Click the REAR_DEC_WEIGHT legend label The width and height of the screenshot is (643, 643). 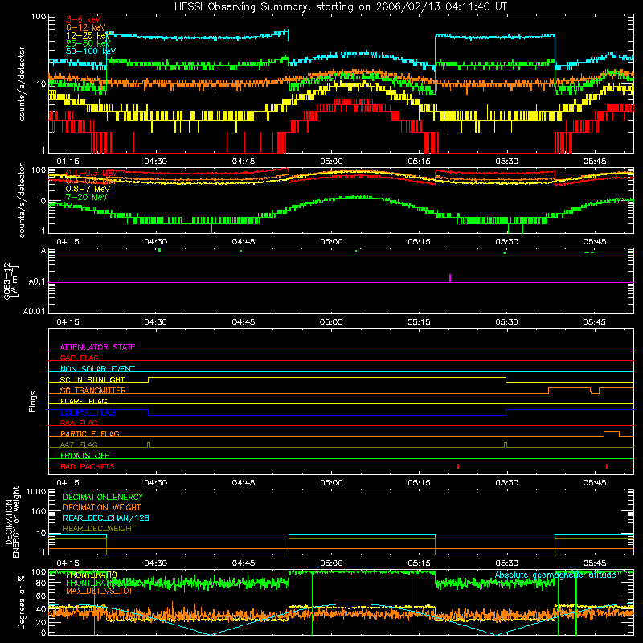click(x=99, y=529)
